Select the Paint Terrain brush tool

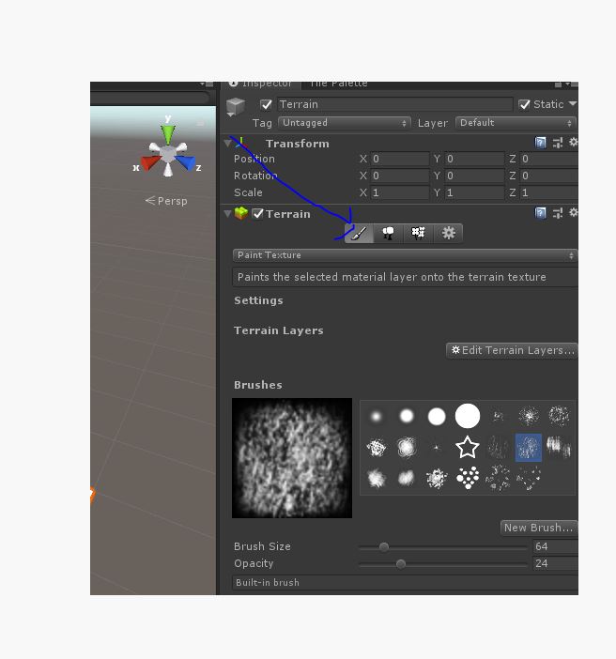pos(359,233)
